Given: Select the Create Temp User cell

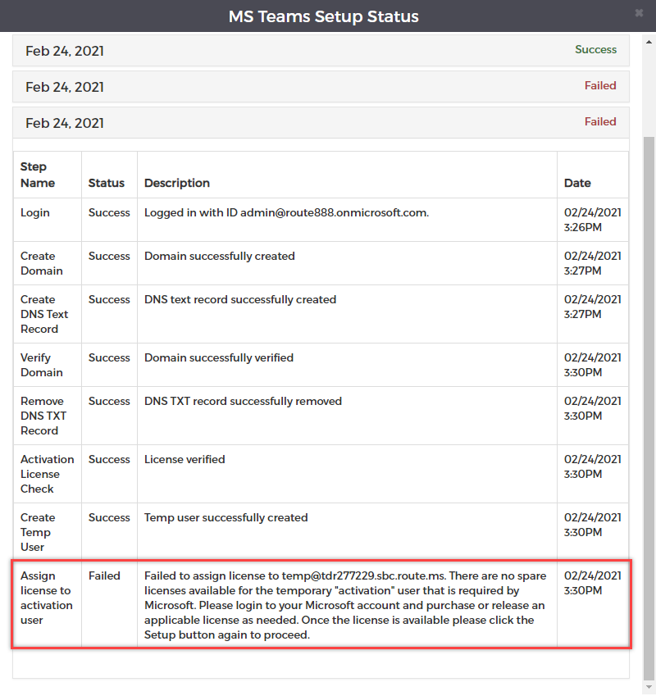Looking at the screenshot, I should [48, 532].
